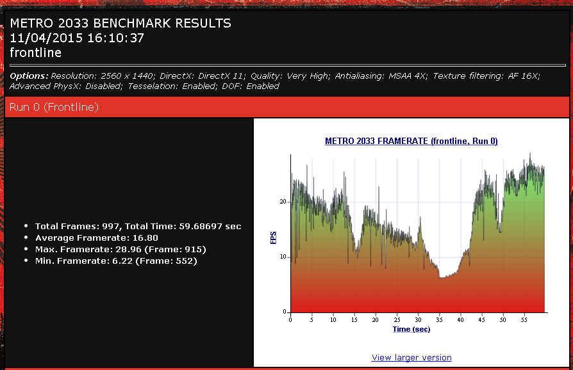The height and width of the screenshot is (370, 573).
Task: Select the Average Framerate 16.80 text
Action: pos(97,238)
